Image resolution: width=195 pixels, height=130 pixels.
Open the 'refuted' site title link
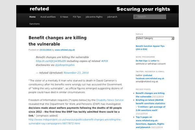(x=39, y=9)
